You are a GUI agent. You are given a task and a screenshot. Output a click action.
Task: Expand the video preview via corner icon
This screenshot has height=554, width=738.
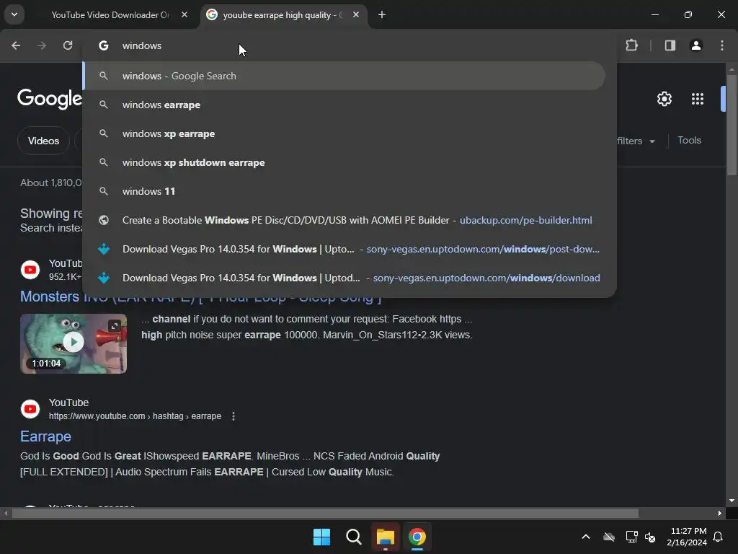[115, 326]
